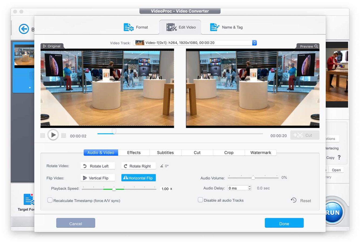Click the Done button
Viewport: 360px width, 244px height.
(x=284, y=223)
